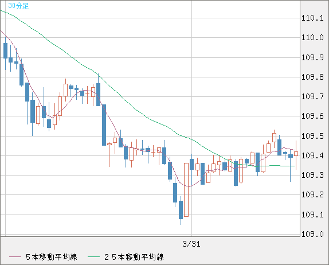
Task: Click the 109.8 price axis label
Action: (x=312, y=77)
